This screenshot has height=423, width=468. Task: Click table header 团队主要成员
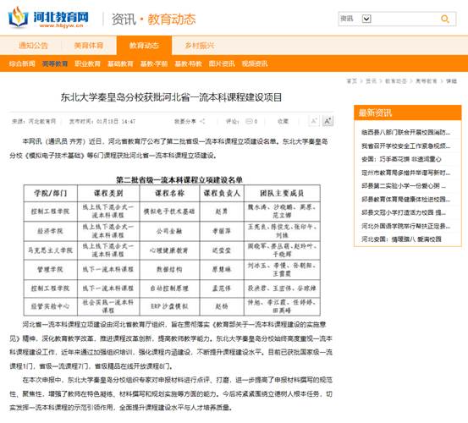click(282, 193)
